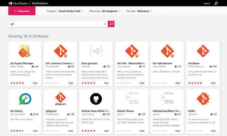Open Git Project Manager folder icon
This screenshot has height=136, width=227.
click(x=25, y=51)
